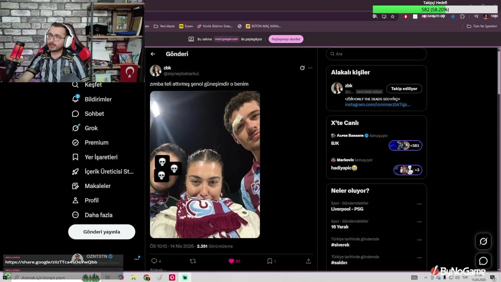Open the Windows notification center
501x282 pixels.
[x=493, y=278]
